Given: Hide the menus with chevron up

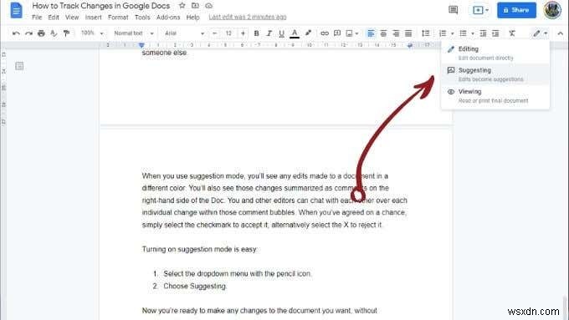Looking at the screenshot, I should pyautogui.click(x=560, y=33).
